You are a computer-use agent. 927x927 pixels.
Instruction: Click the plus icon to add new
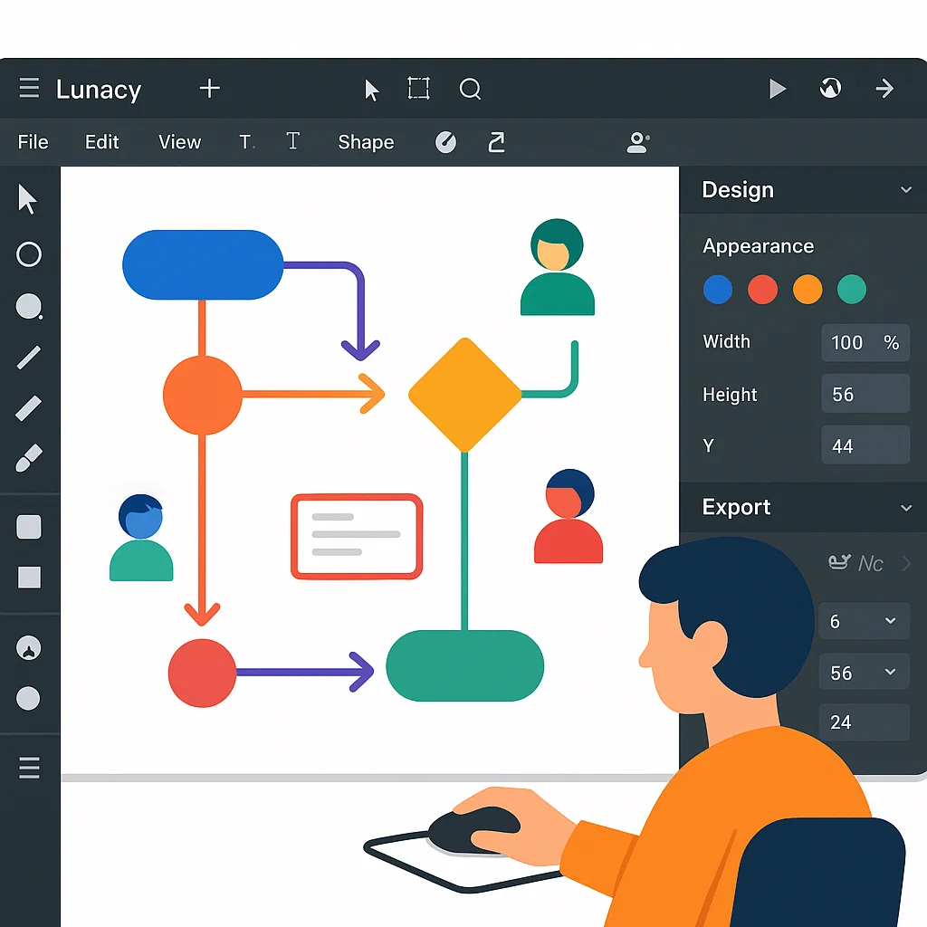209,89
